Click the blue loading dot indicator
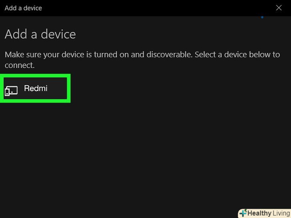 coord(262,17)
